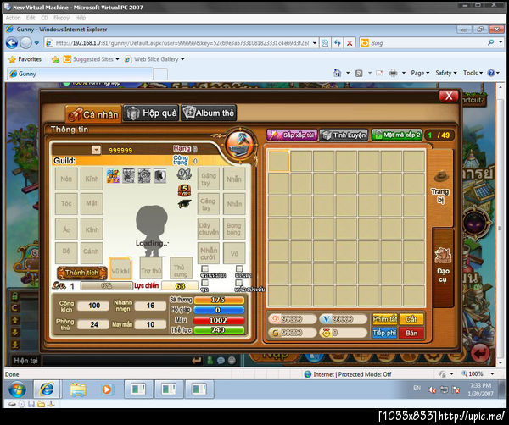Click the dark eye emblem icon at right edge
This screenshot has width=509, height=425.
click(474, 224)
